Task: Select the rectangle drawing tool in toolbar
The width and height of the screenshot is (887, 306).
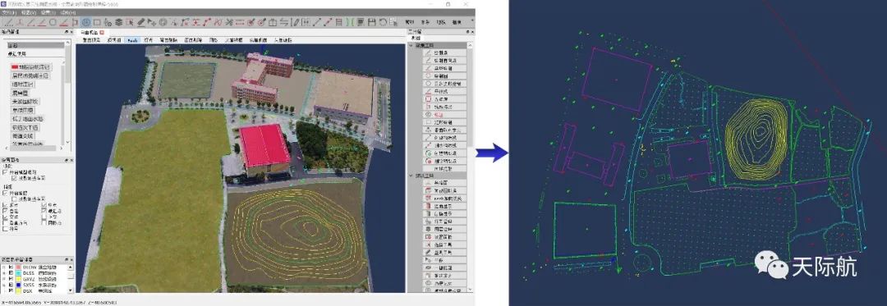Action: pyautogui.click(x=97, y=23)
